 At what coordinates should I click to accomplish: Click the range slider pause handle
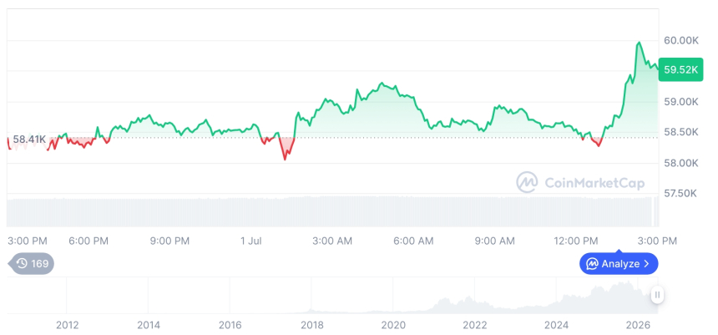click(x=657, y=295)
